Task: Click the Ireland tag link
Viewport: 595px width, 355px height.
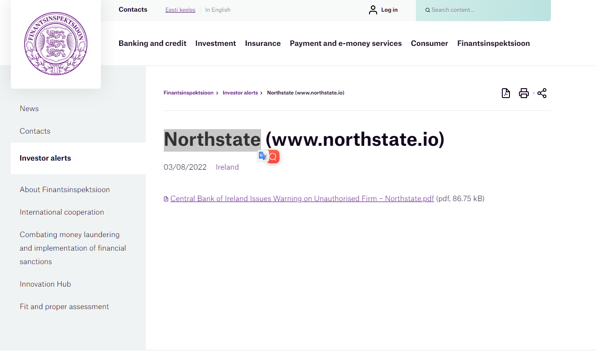Action: click(227, 167)
